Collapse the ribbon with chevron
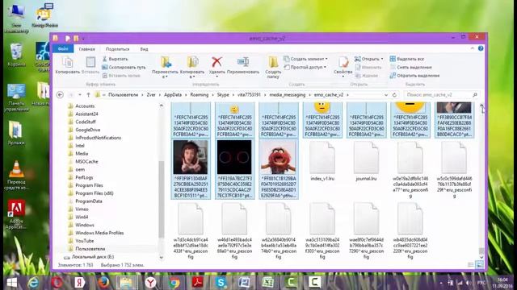The image size is (517, 290). [472, 48]
